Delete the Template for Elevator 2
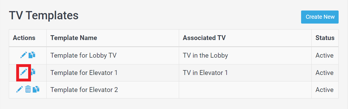Screen dimensions: 348x109 pyautogui.click(x=28, y=89)
